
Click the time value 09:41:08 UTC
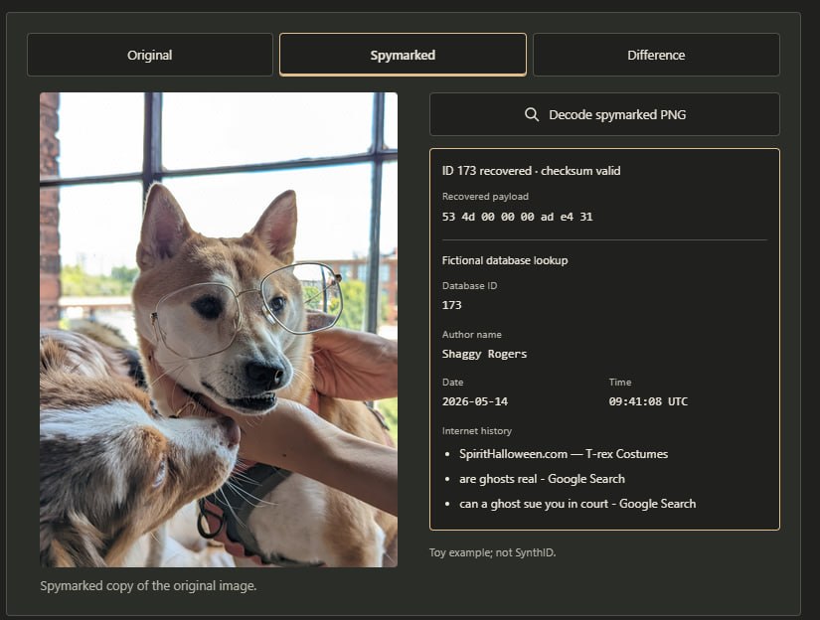pyautogui.click(x=648, y=401)
